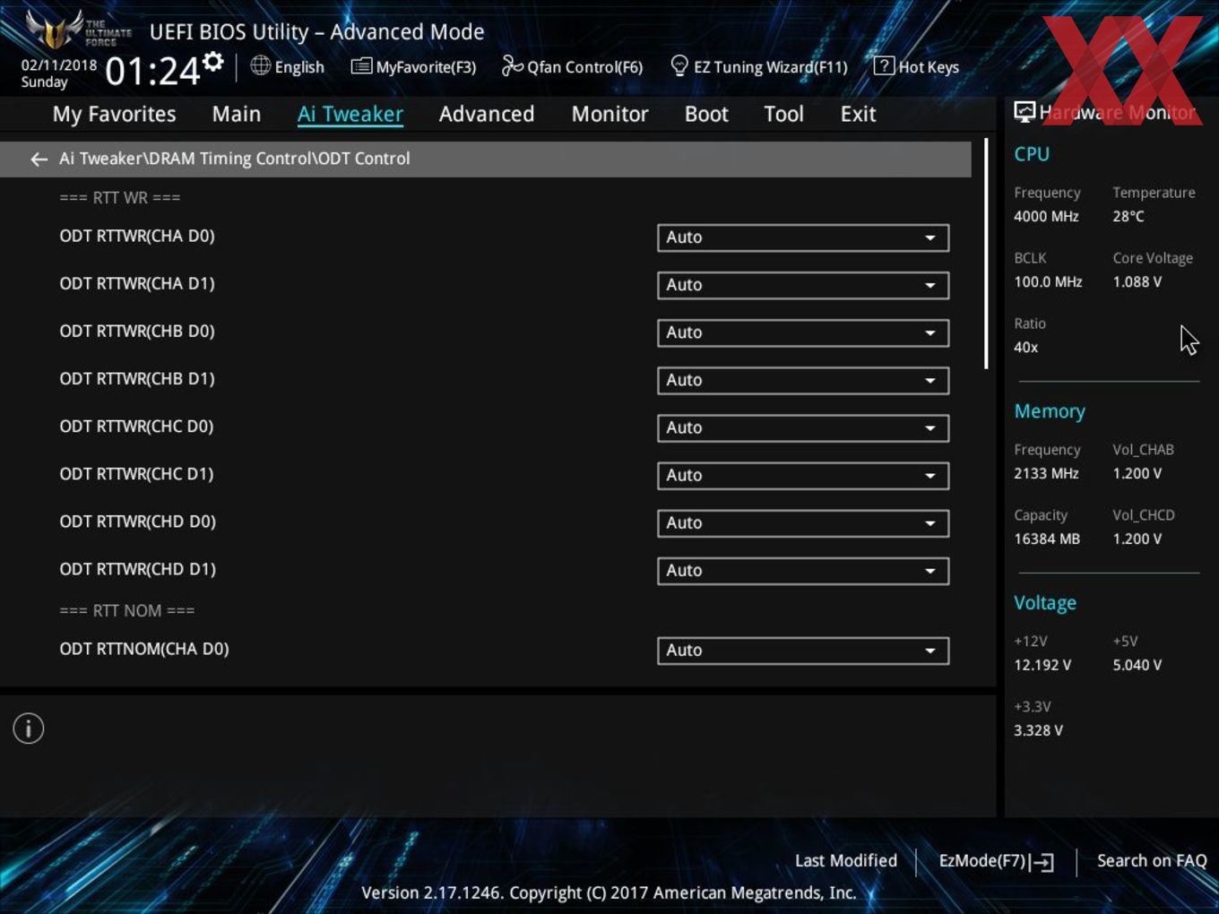The image size is (1219, 914).
Task: Click the CPU heading in Hardware Monitor
Action: click(x=1032, y=153)
